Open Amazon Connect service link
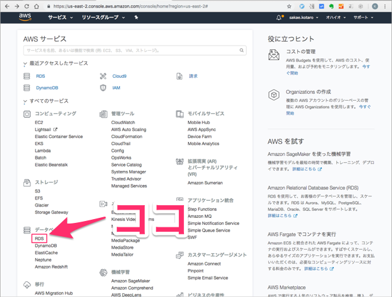This screenshot has width=392, height=297. point(204,263)
